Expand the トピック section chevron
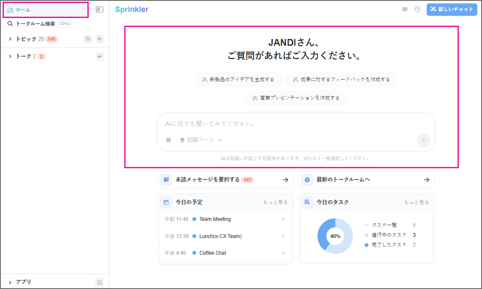The height and width of the screenshot is (289, 482). (x=10, y=39)
